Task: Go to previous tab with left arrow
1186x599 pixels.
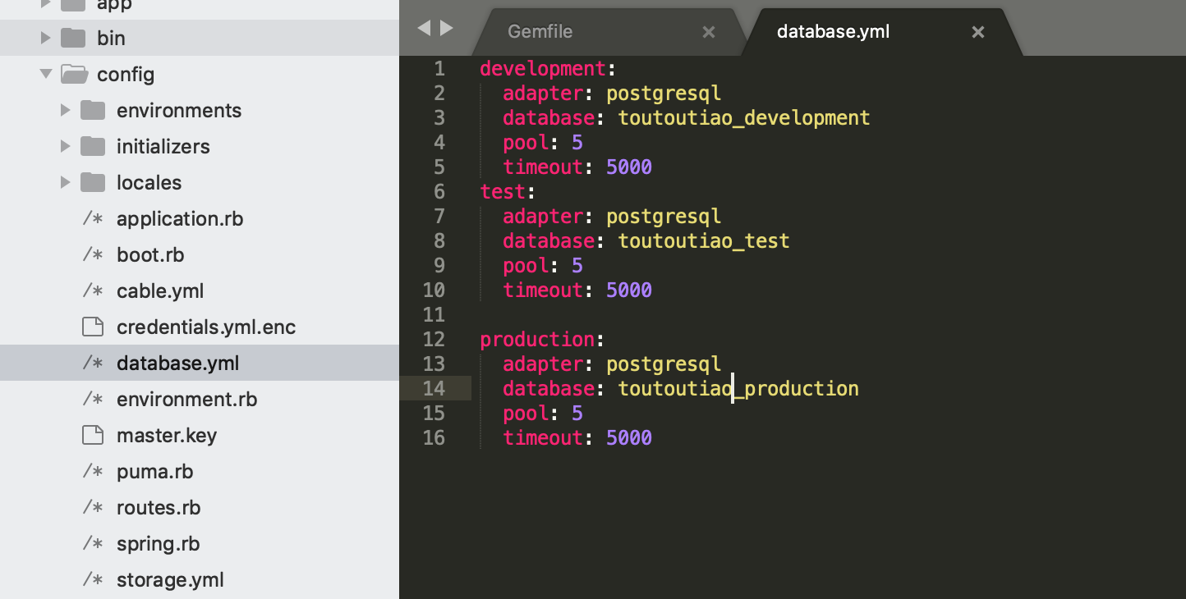Action: (424, 29)
